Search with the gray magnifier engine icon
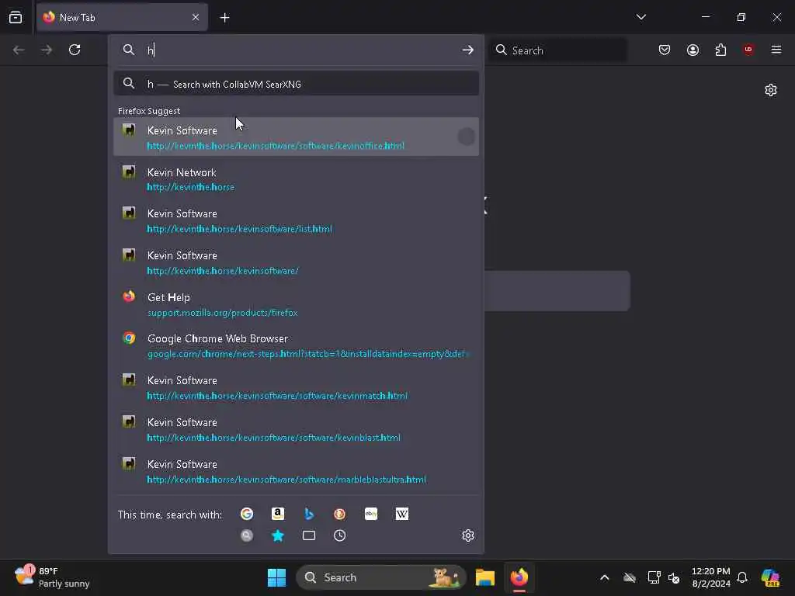Image resolution: width=795 pixels, height=596 pixels. (x=247, y=535)
